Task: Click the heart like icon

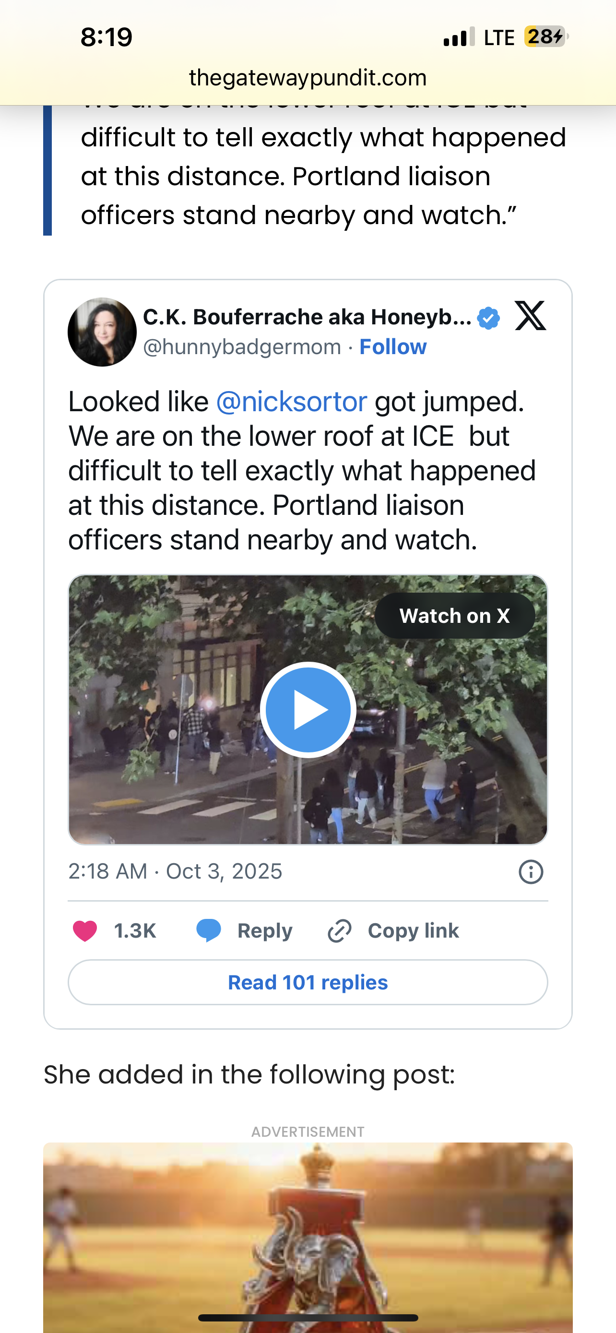Action: coord(85,931)
